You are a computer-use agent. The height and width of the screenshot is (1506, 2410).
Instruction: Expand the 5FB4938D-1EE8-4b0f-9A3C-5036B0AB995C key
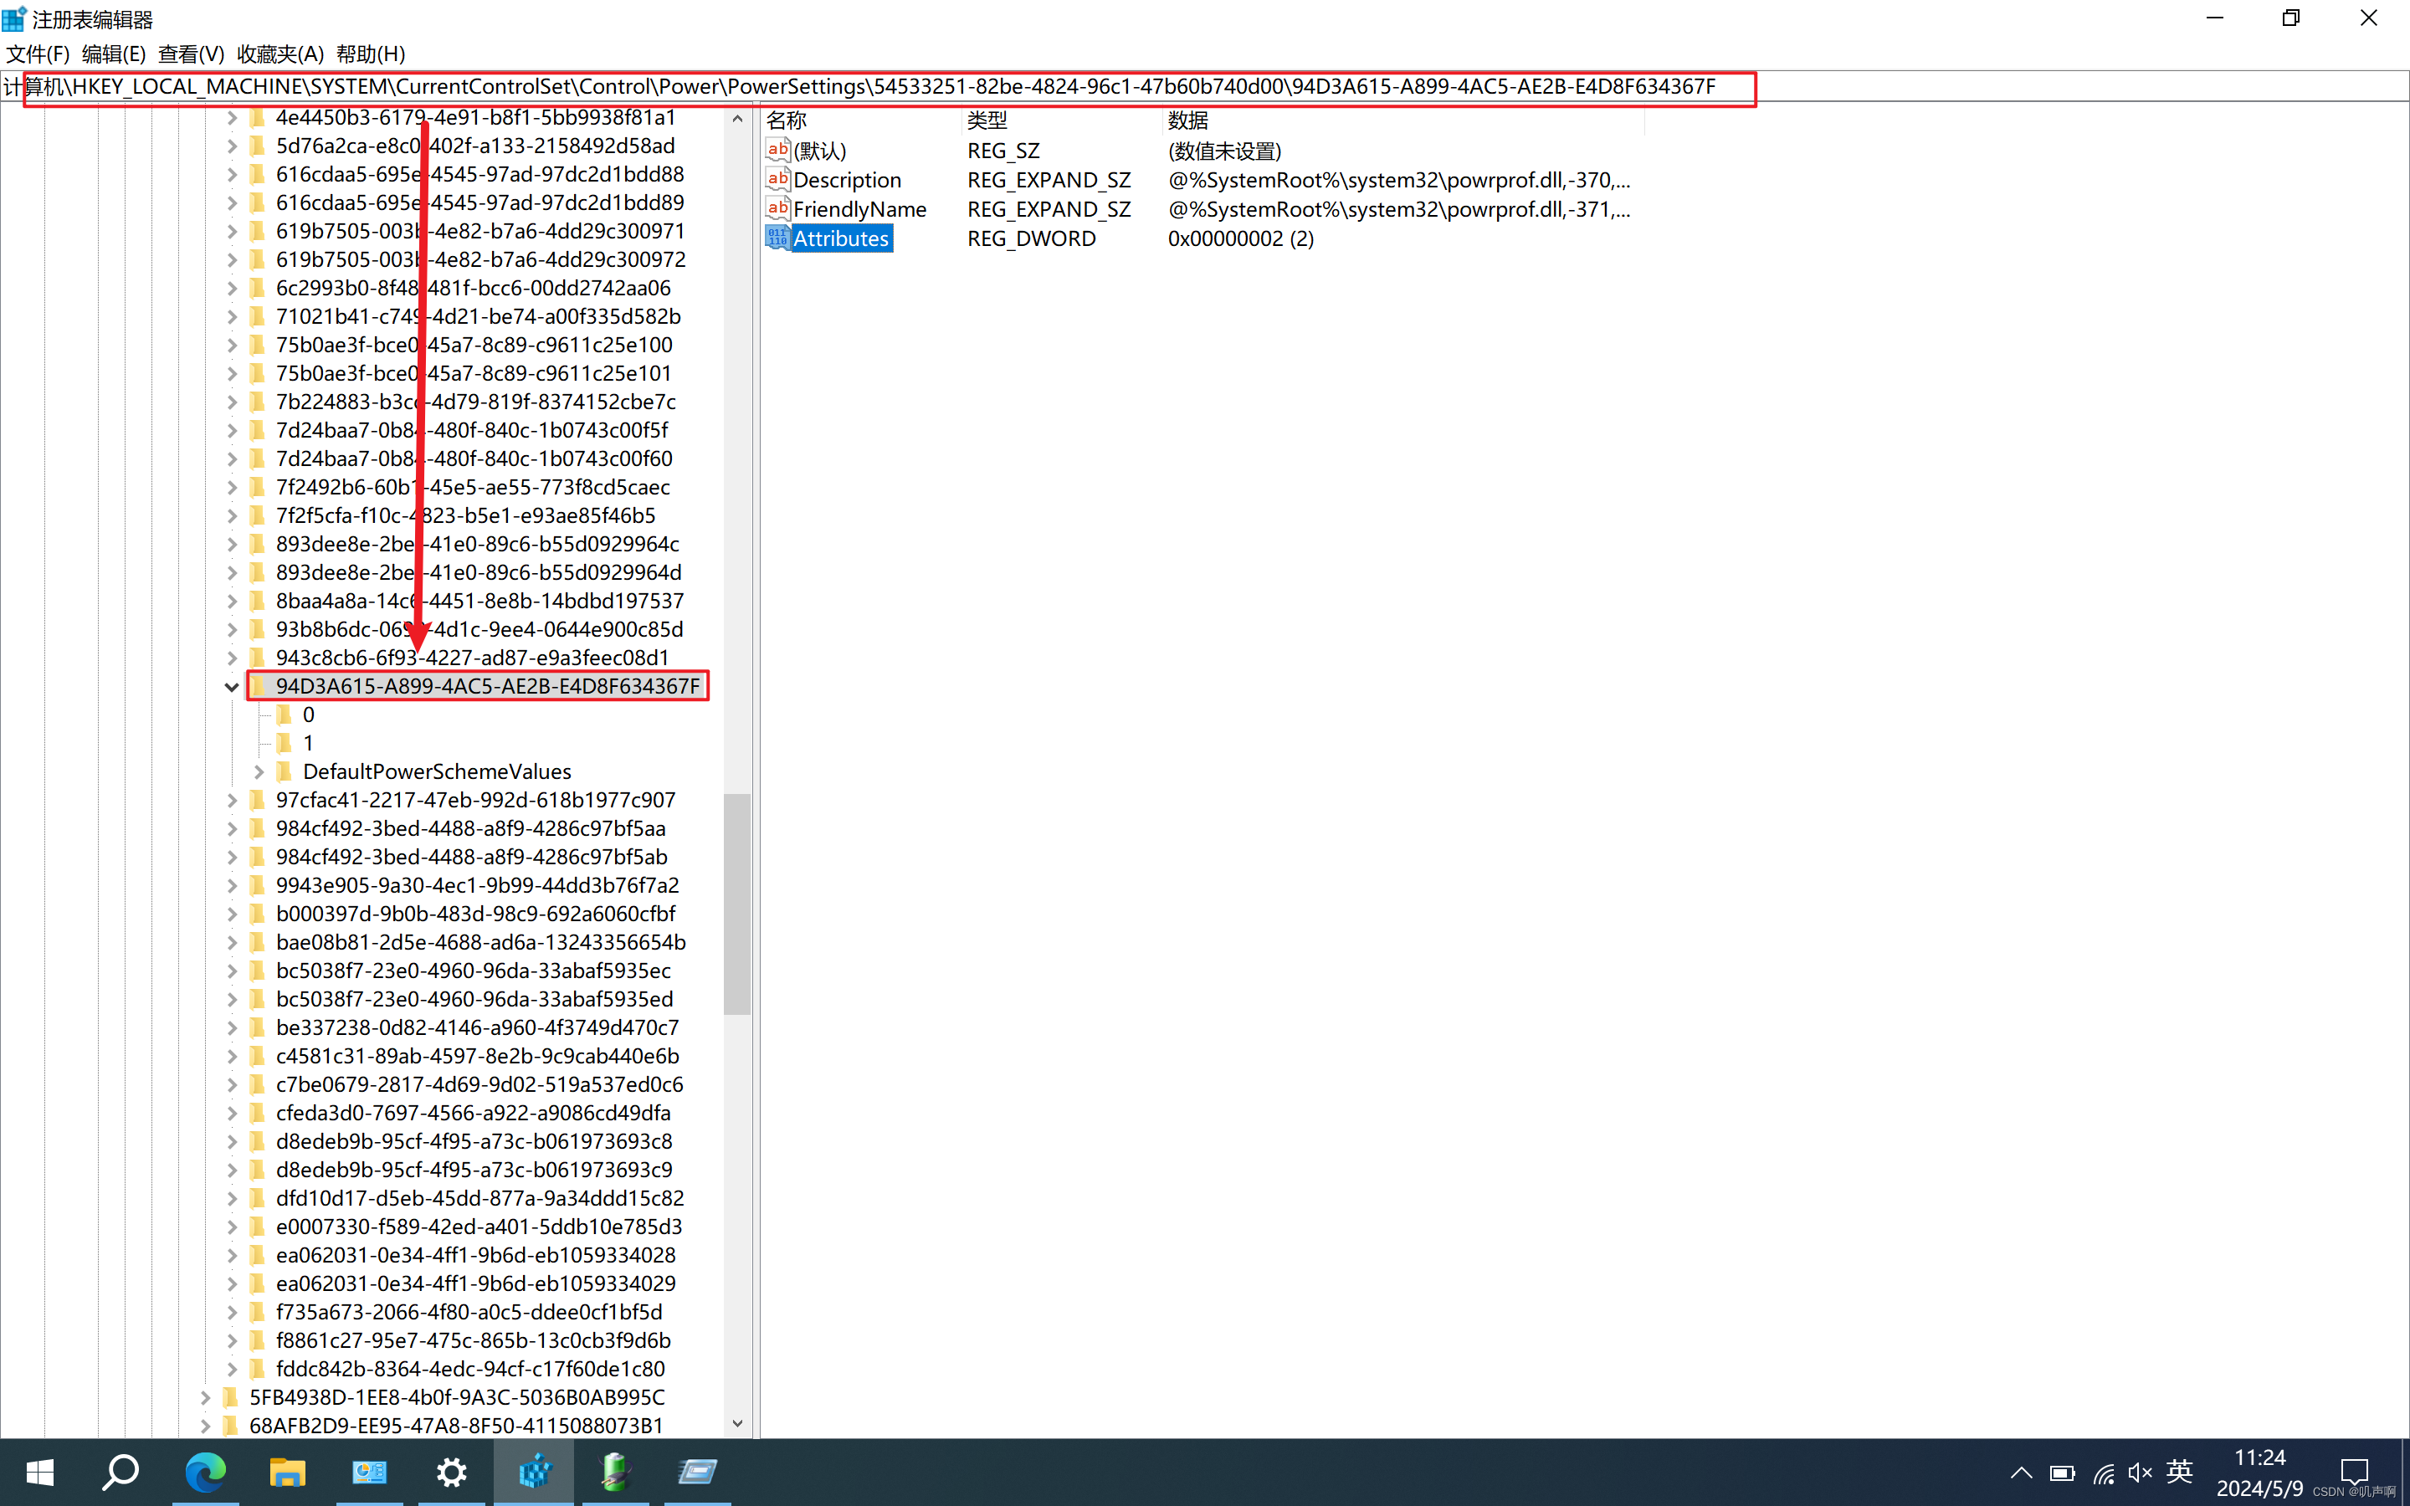coord(205,1397)
